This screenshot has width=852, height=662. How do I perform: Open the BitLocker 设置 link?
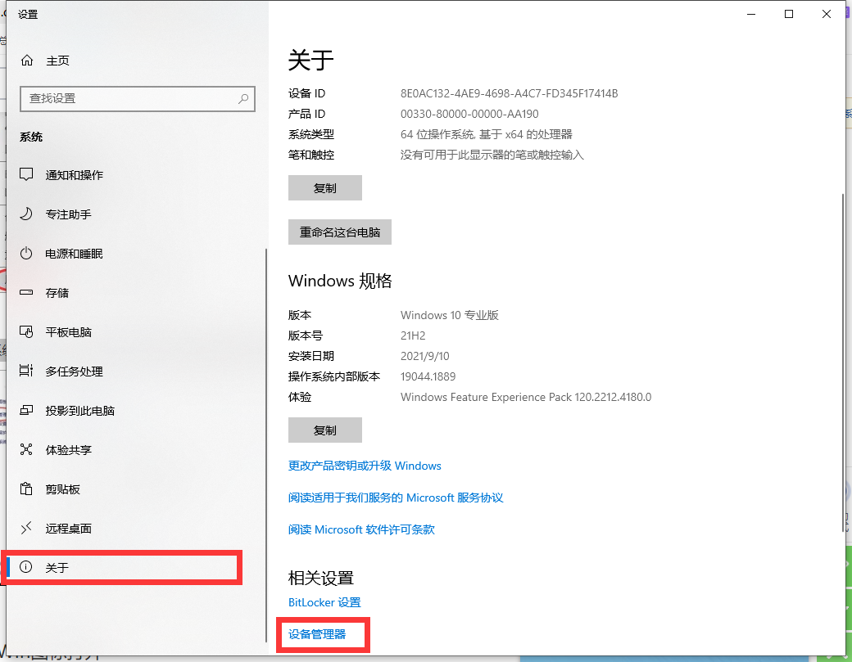324,602
